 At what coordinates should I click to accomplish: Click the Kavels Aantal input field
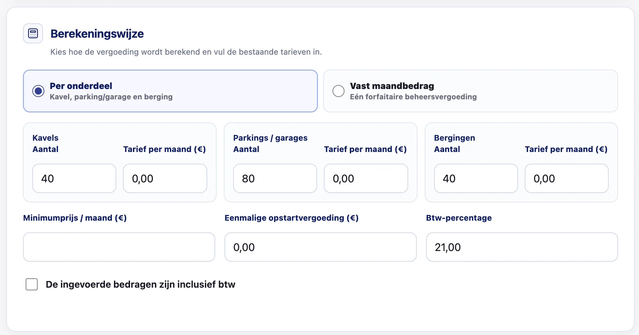(74, 178)
